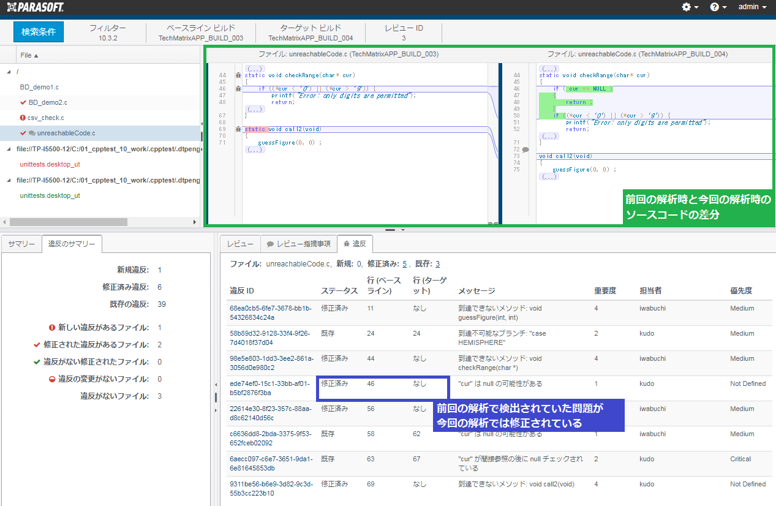The width and height of the screenshot is (776, 506).
Task: Click the Parasoft logo
Action: (x=34, y=7)
